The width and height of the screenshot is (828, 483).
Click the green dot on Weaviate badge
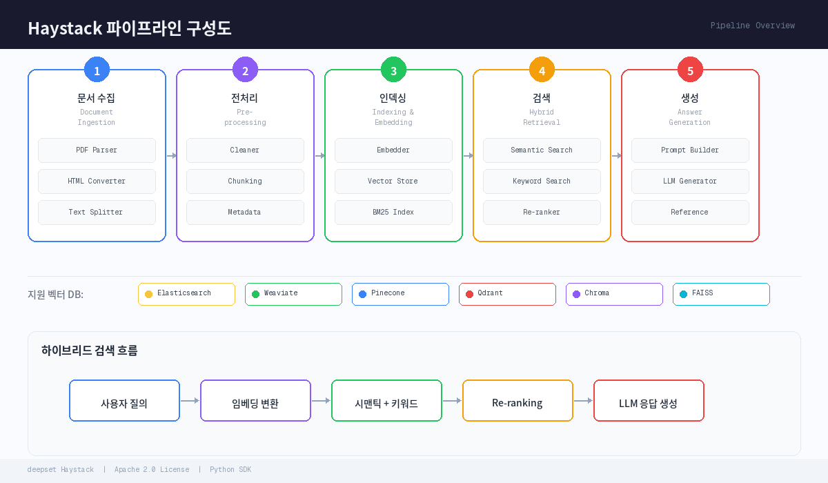tap(255, 294)
